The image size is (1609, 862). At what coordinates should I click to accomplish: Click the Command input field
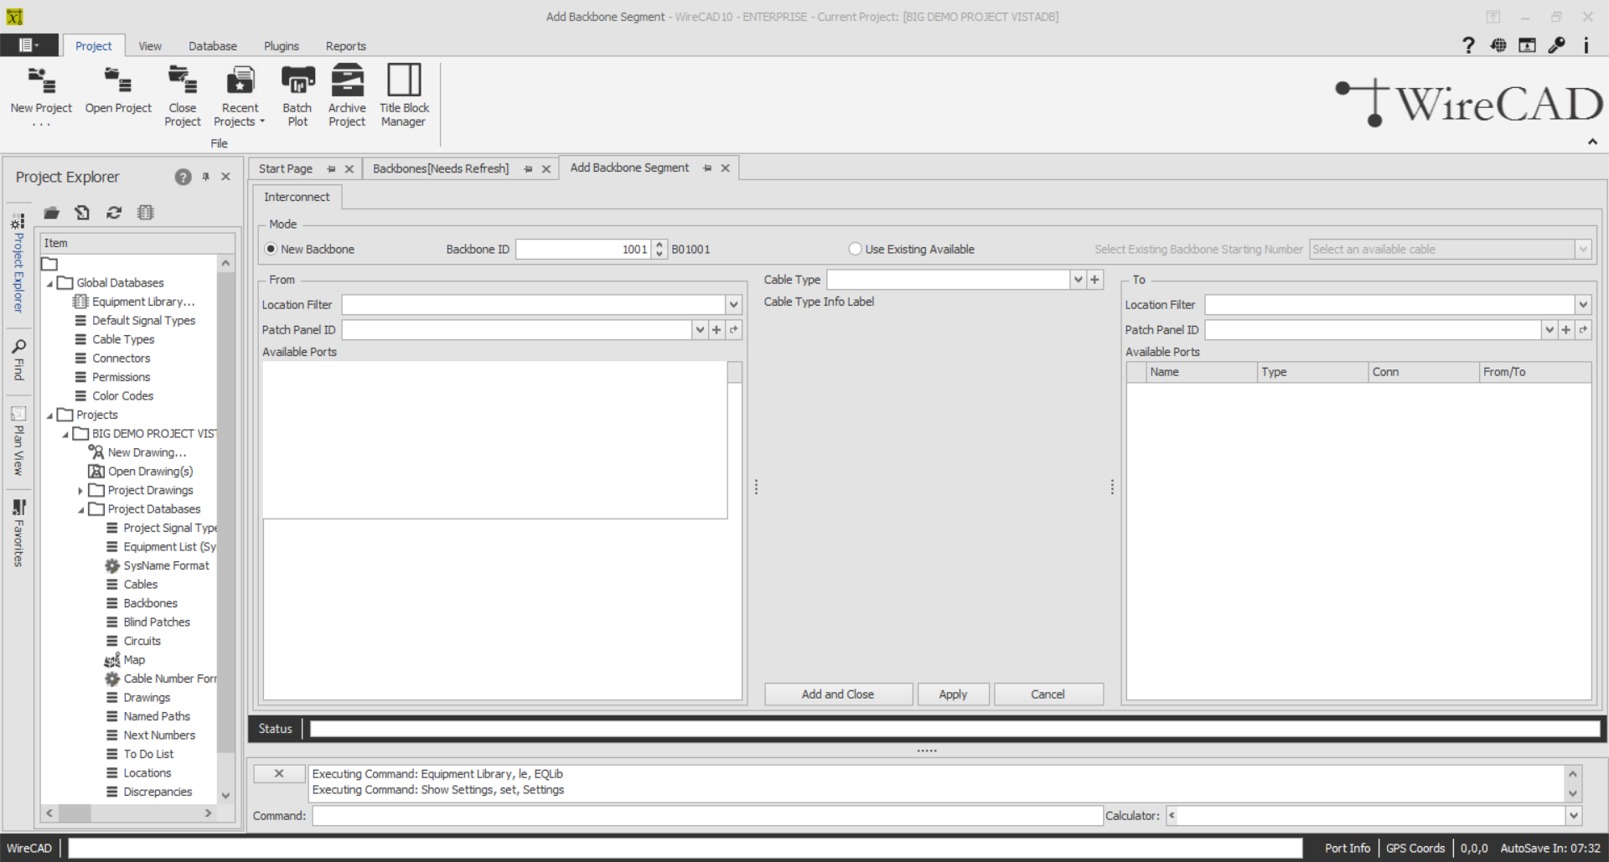coord(706,816)
